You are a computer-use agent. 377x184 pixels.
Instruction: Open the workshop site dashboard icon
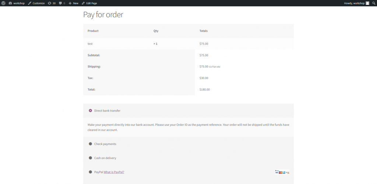(x=10, y=3)
